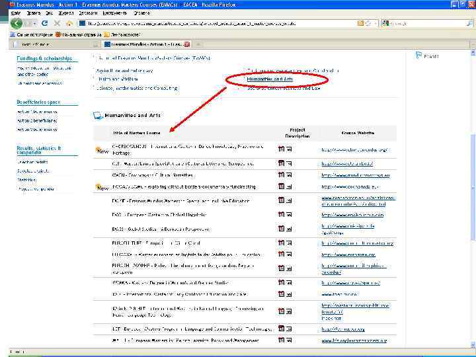This screenshot has height=357, width=476.
Task: Open the red PDF icon for EUROPHILOSOPHIE row
Action: (281, 268)
